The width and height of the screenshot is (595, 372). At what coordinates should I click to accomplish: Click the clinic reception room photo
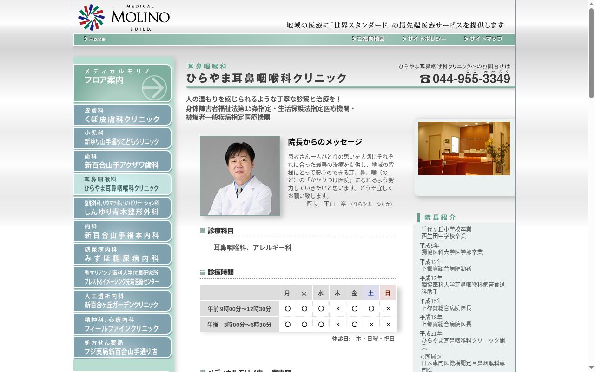tap(464, 149)
